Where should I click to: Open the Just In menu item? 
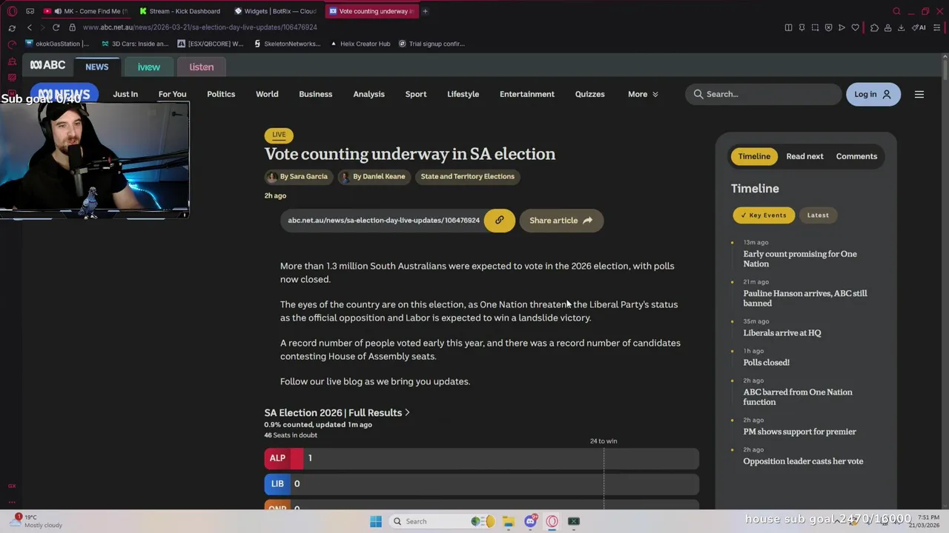[x=125, y=94]
